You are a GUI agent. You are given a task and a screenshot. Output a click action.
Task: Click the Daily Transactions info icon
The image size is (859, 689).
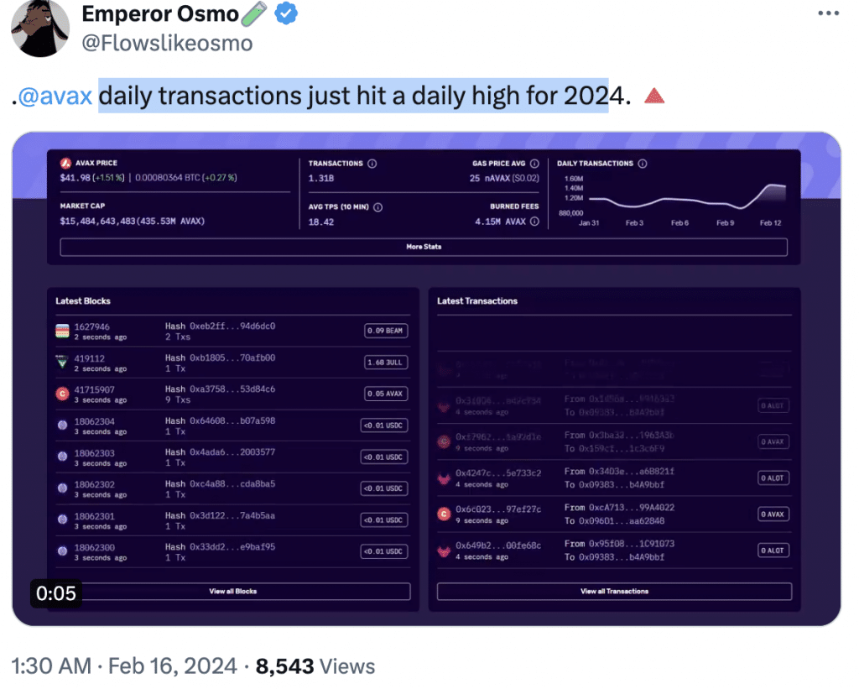[643, 164]
